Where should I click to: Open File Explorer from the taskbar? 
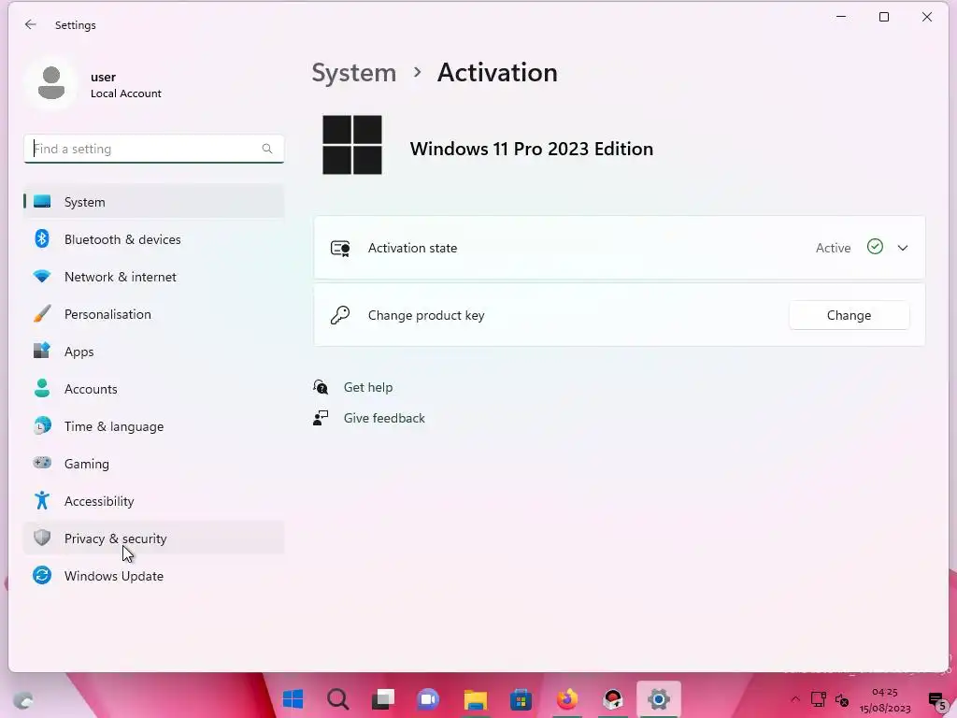475,699
